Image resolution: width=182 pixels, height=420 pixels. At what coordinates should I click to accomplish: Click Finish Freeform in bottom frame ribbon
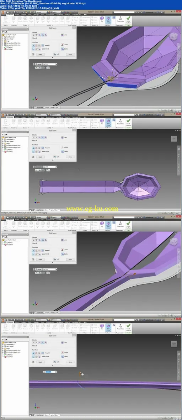(x=128, y=327)
